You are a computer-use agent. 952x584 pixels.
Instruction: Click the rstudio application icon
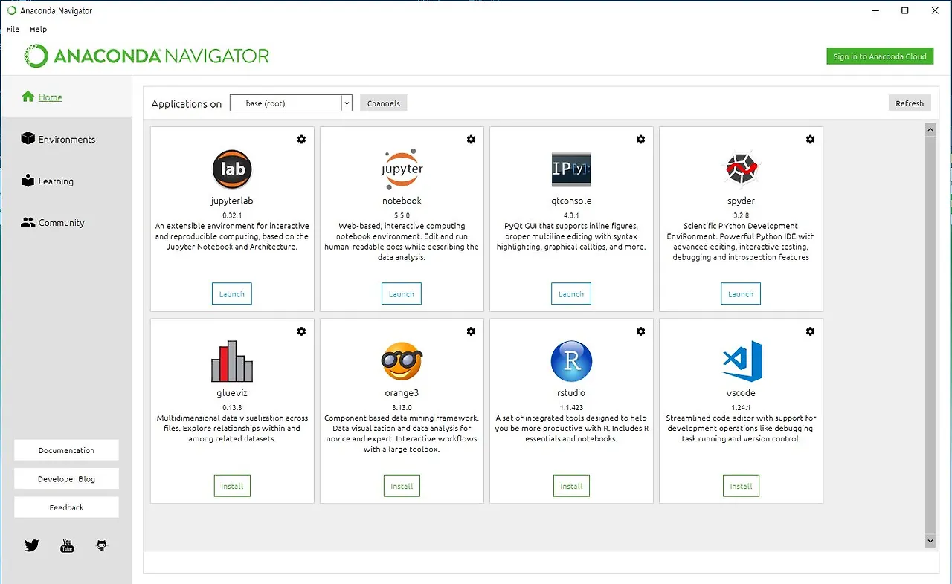tap(571, 362)
